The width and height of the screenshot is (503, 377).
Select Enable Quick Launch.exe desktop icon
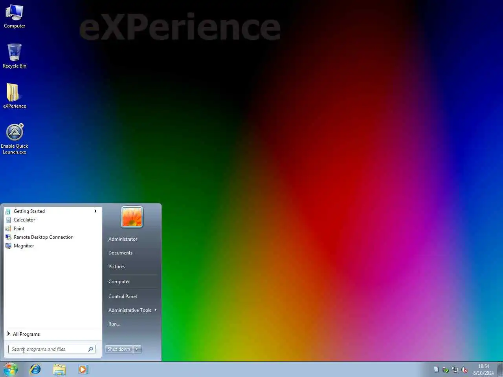tap(15, 139)
